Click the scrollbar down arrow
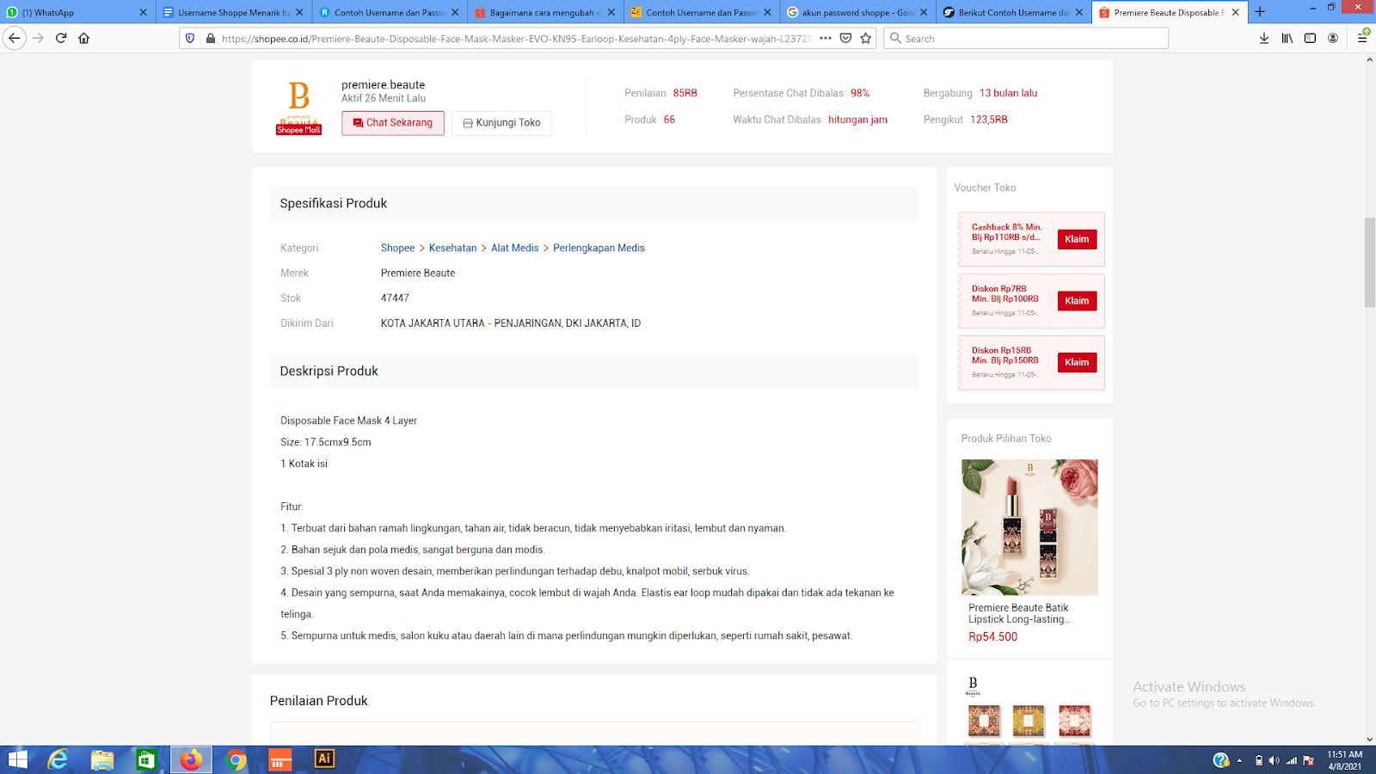 (x=1369, y=739)
